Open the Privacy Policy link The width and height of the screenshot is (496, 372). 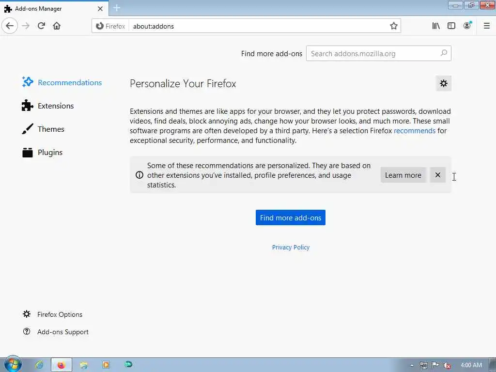[291, 247]
